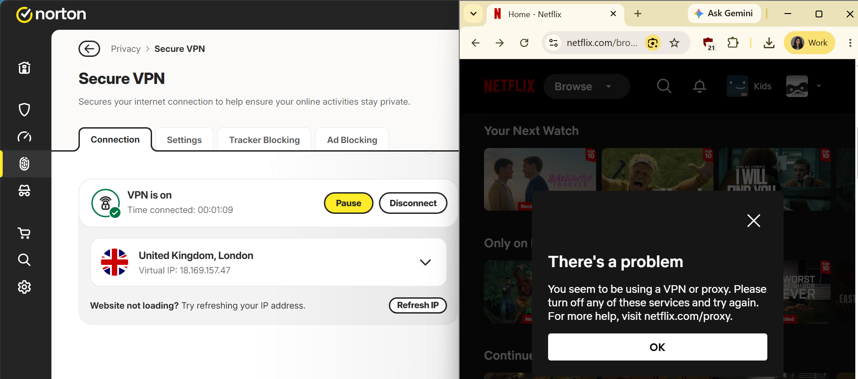Screen dimensions: 858x379
Task: Click the Netflix logo
Action: [510, 86]
